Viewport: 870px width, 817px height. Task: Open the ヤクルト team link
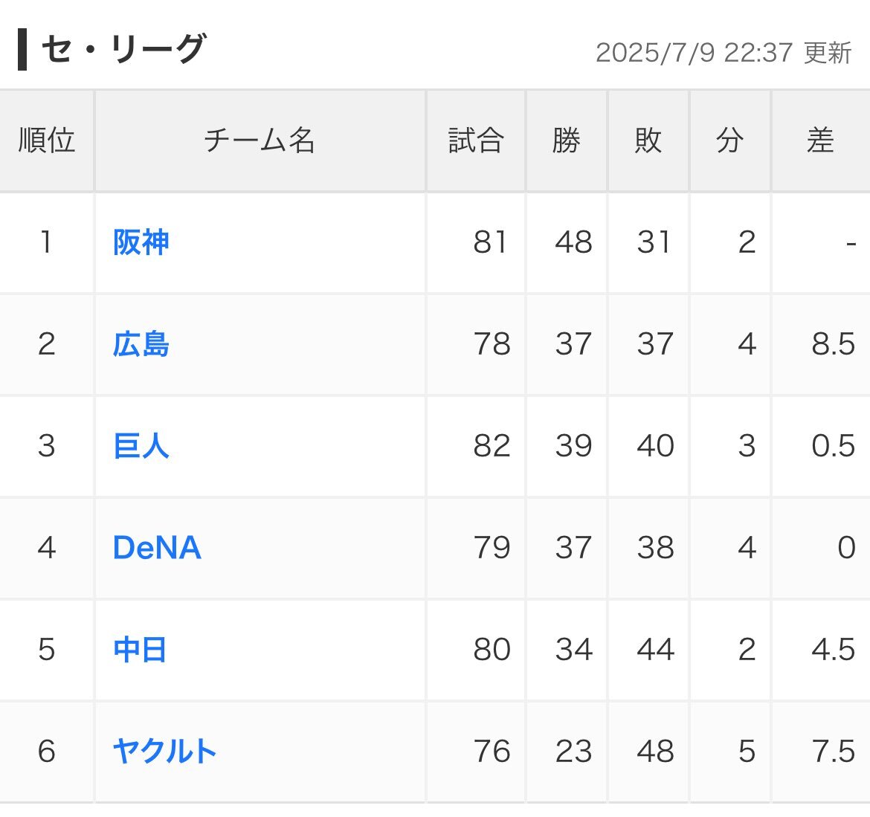164,752
